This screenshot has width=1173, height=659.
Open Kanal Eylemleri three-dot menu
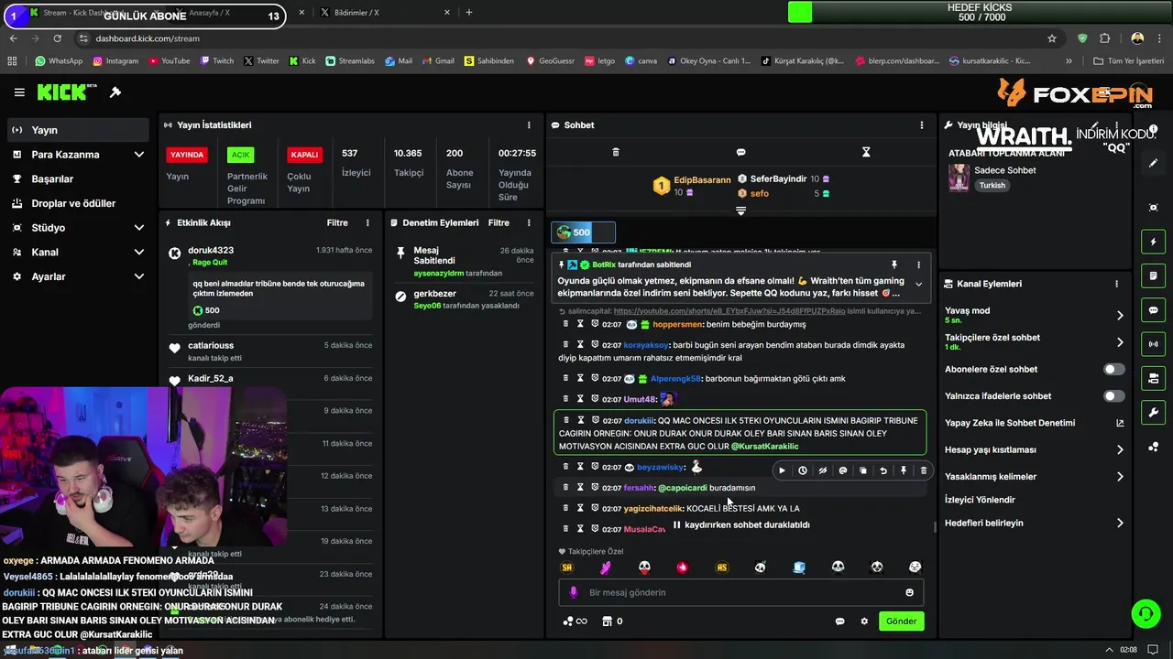(1116, 284)
